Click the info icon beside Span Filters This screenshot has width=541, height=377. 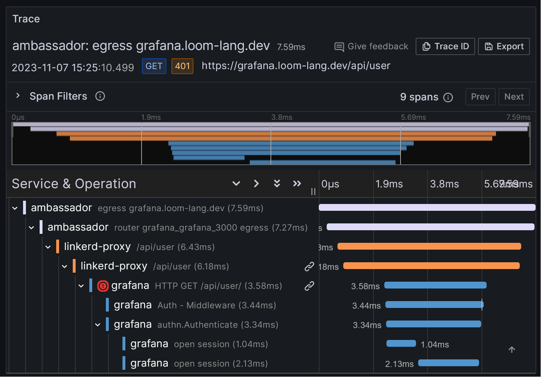coord(100,96)
